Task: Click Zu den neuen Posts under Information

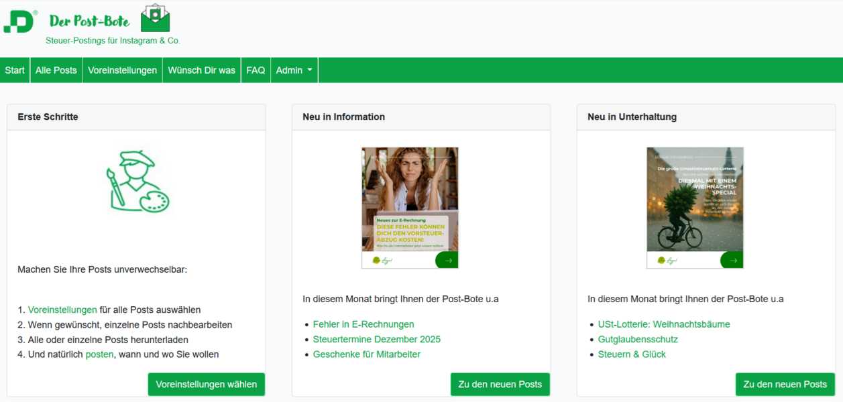Action: point(500,385)
